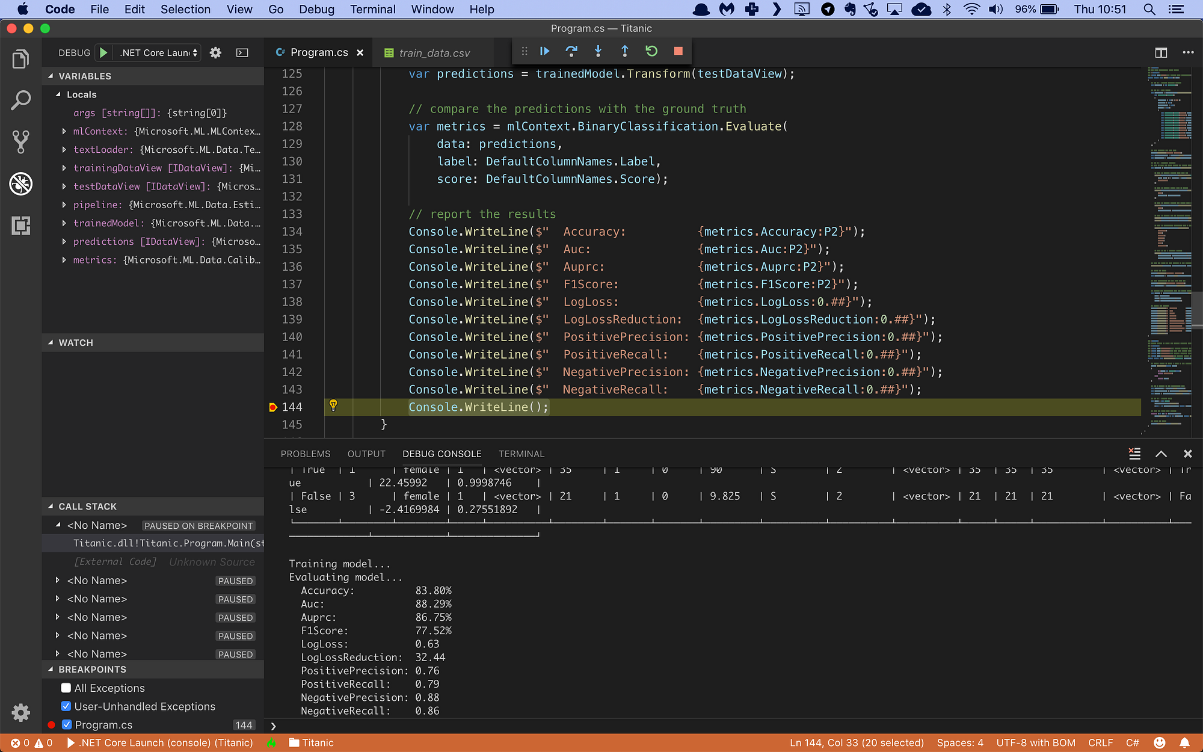Click the Restart debugging icon
The width and height of the screenshot is (1203, 752).
pos(651,52)
